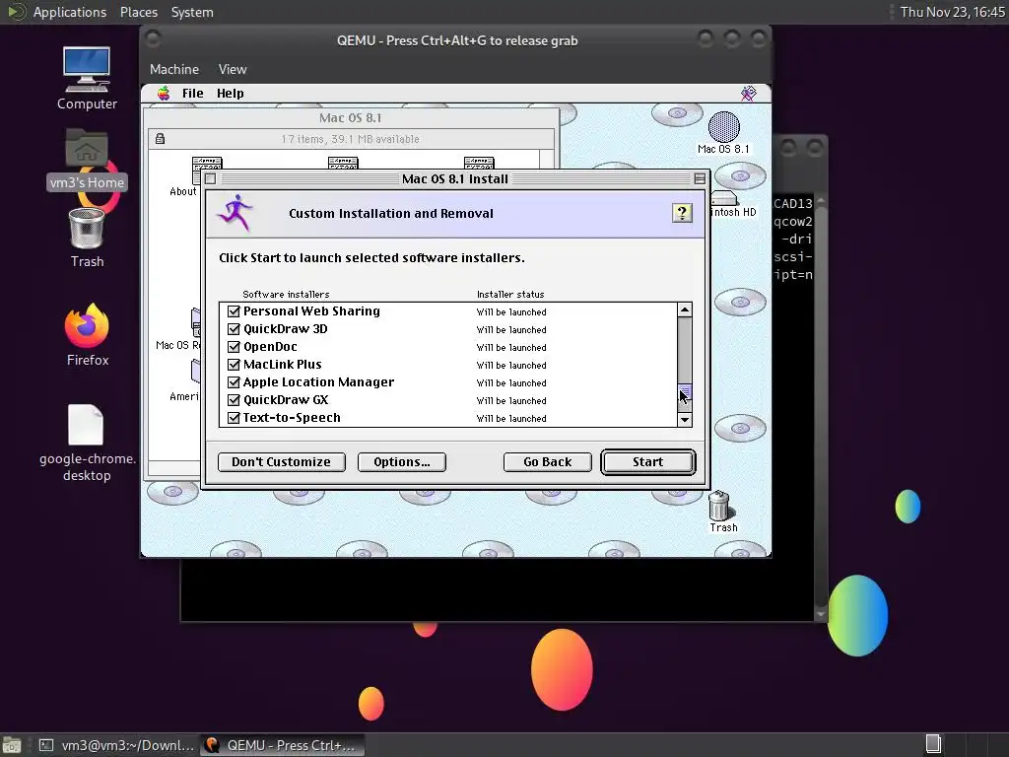Click the installer list scroll up arrow
This screenshot has width=1009, height=757.
(685, 310)
